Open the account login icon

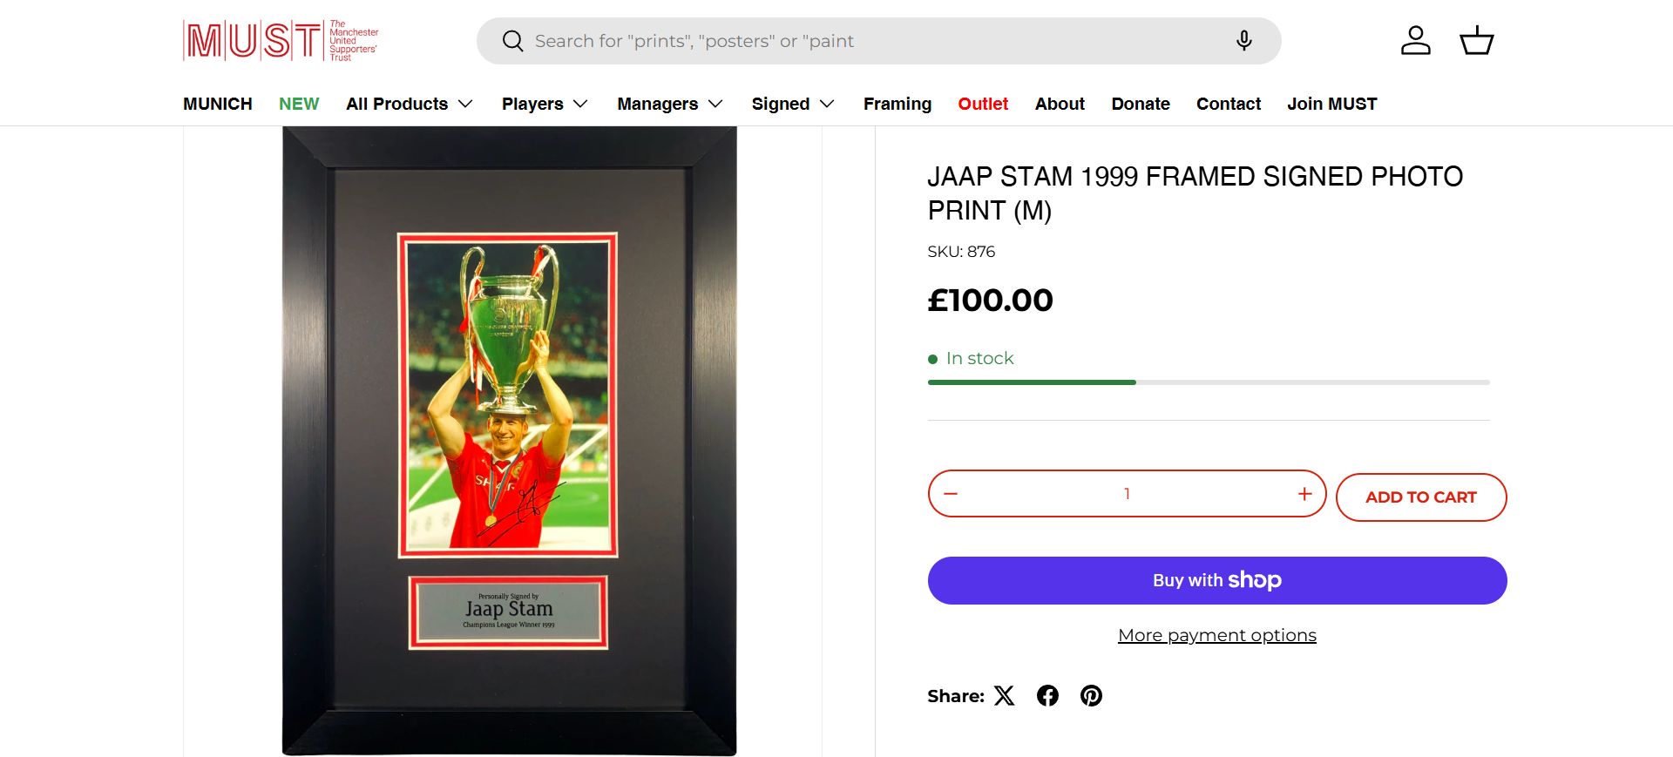1415,41
